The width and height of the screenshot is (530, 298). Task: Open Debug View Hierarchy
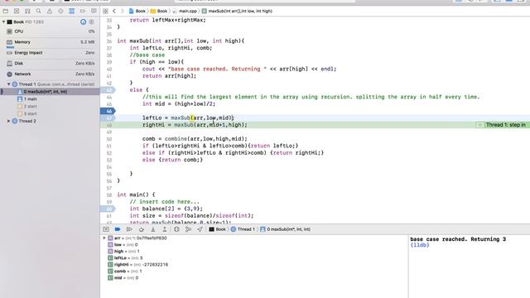click(x=176, y=229)
